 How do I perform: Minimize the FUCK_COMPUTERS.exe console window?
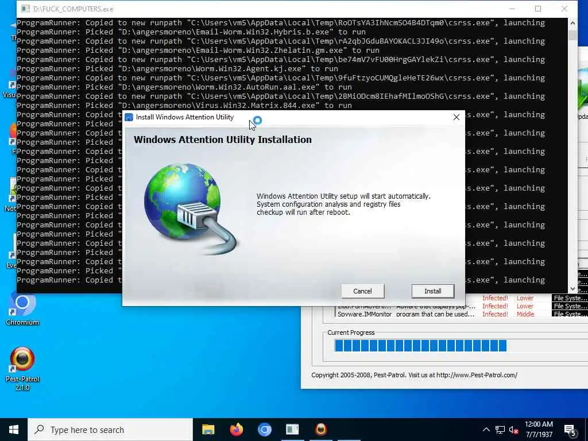512,9
